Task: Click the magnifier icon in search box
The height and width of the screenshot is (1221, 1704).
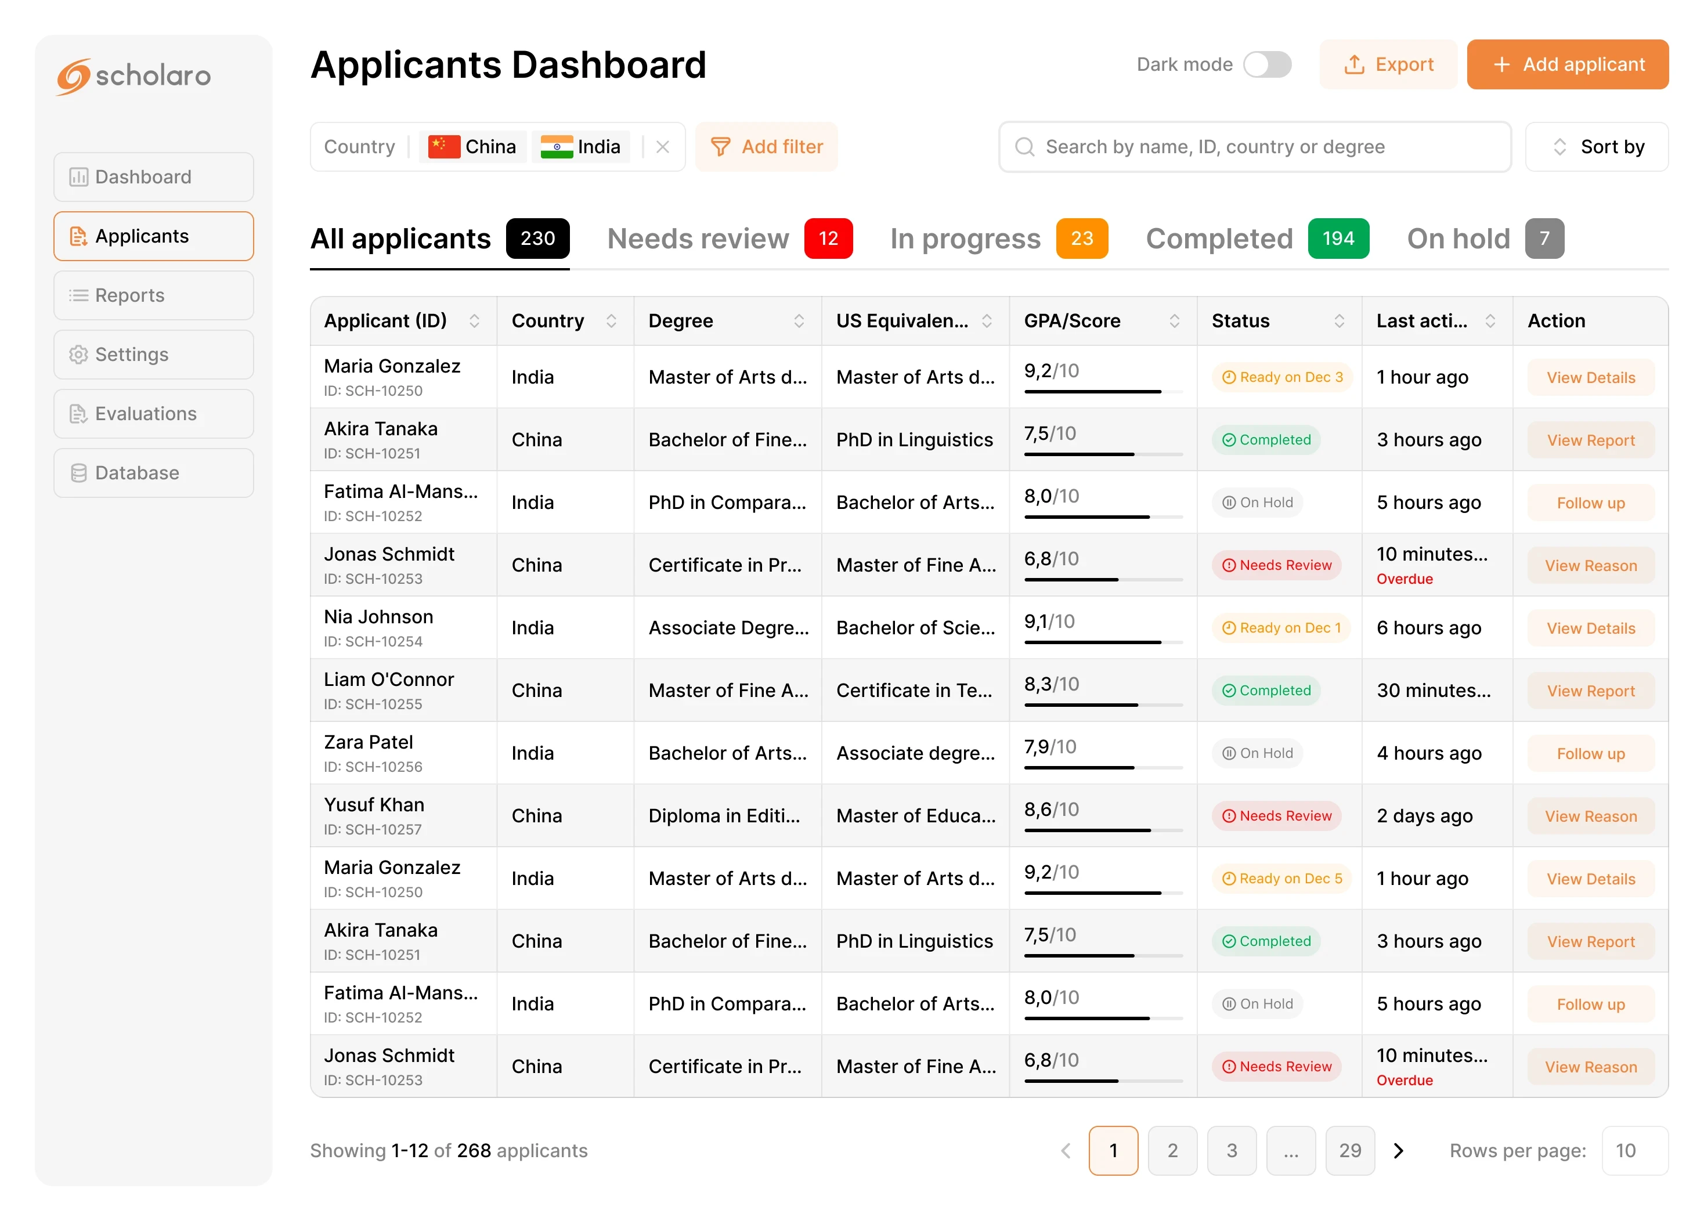Action: [1024, 147]
